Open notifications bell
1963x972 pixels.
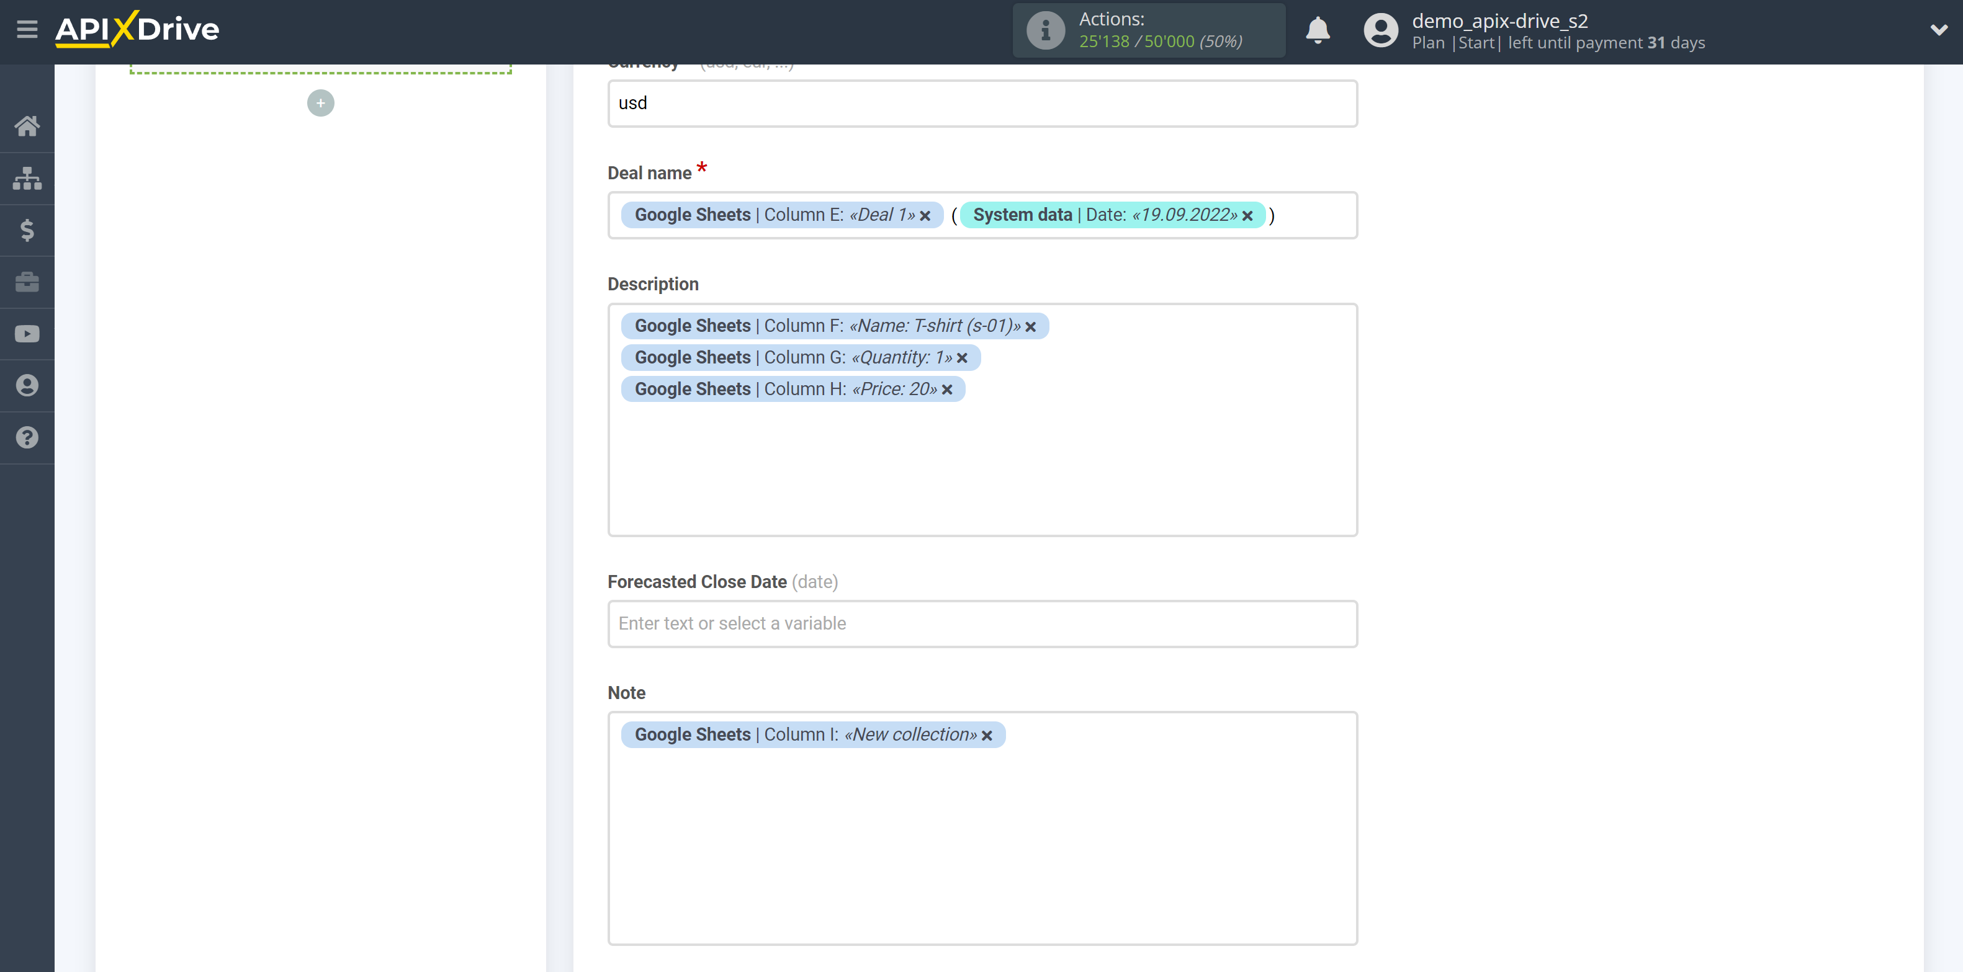(x=1318, y=30)
